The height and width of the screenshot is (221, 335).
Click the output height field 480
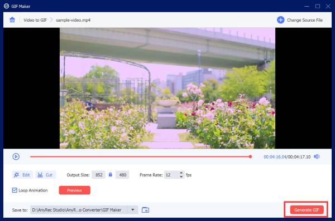pos(122,175)
